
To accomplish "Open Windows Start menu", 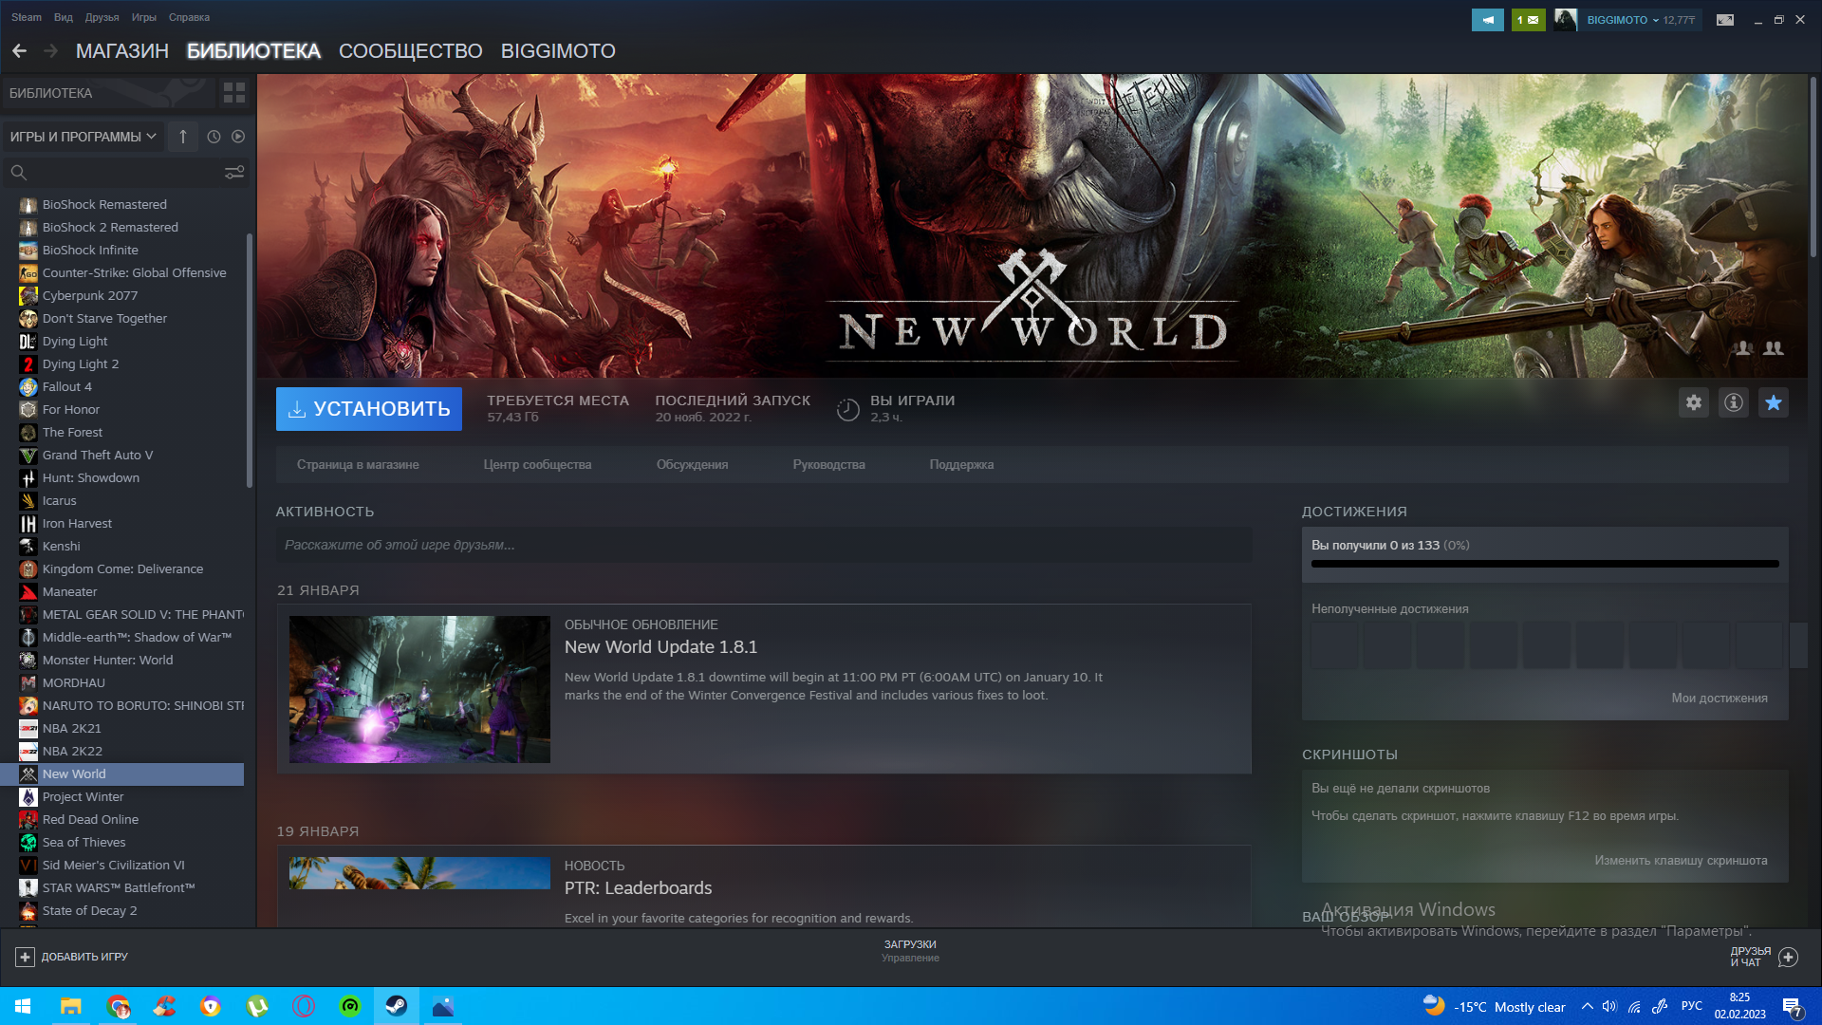I will (23, 1006).
